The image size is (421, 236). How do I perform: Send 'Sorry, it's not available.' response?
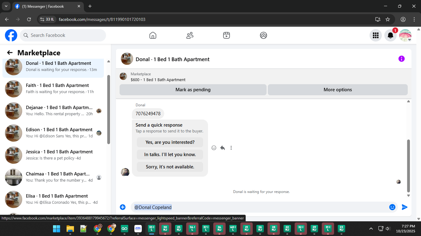click(x=170, y=167)
